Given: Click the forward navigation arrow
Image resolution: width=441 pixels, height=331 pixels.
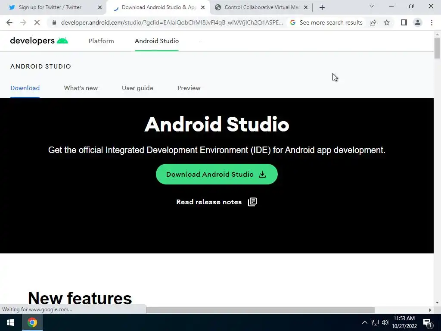Looking at the screenshot, I should coord(23,22).
